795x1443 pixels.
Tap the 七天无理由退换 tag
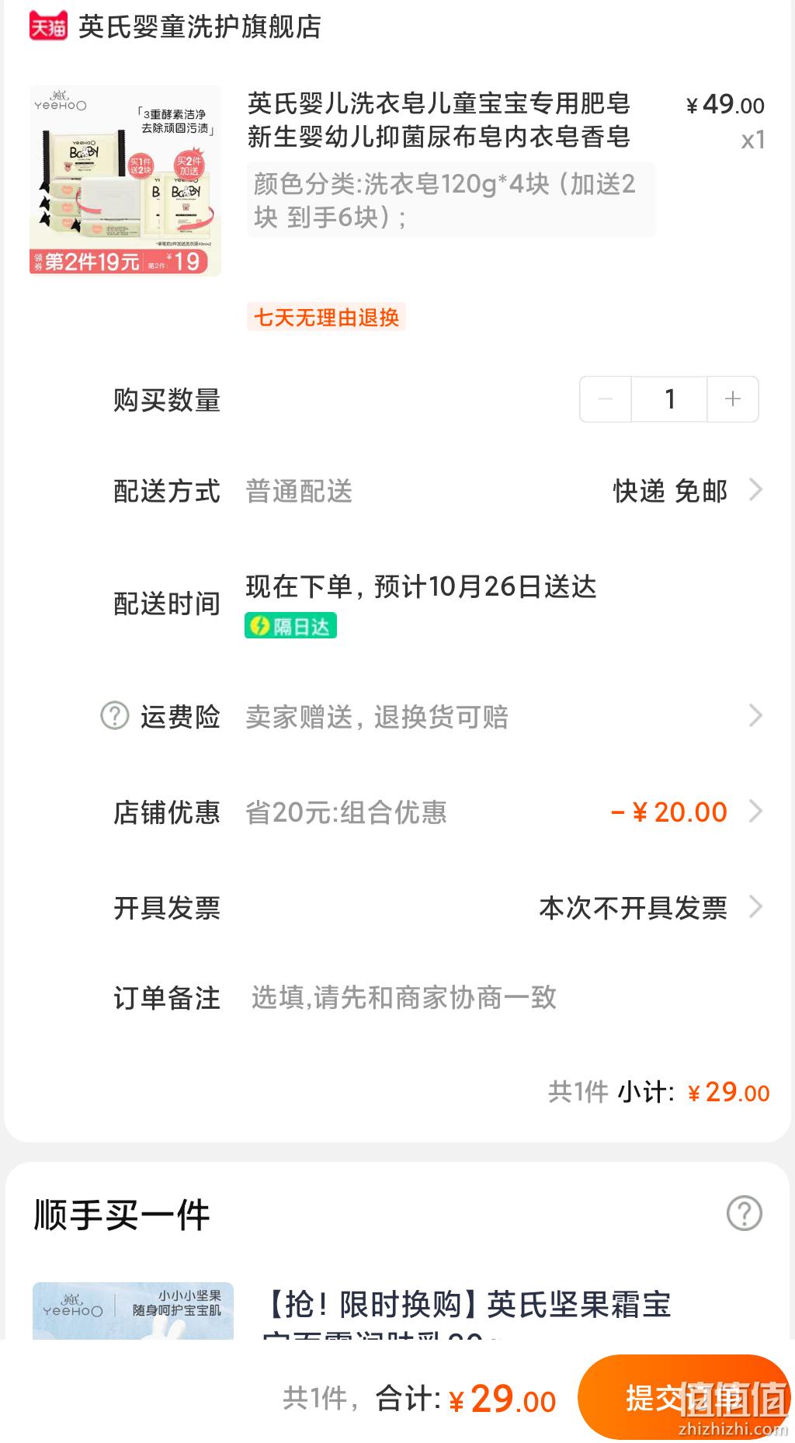[326, 317]
